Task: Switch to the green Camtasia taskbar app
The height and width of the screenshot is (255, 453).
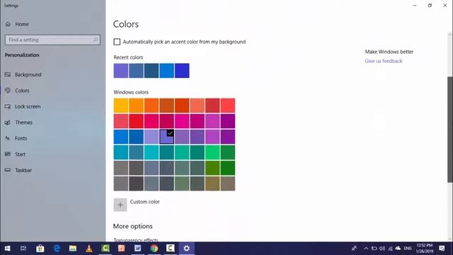Action: 105,249
